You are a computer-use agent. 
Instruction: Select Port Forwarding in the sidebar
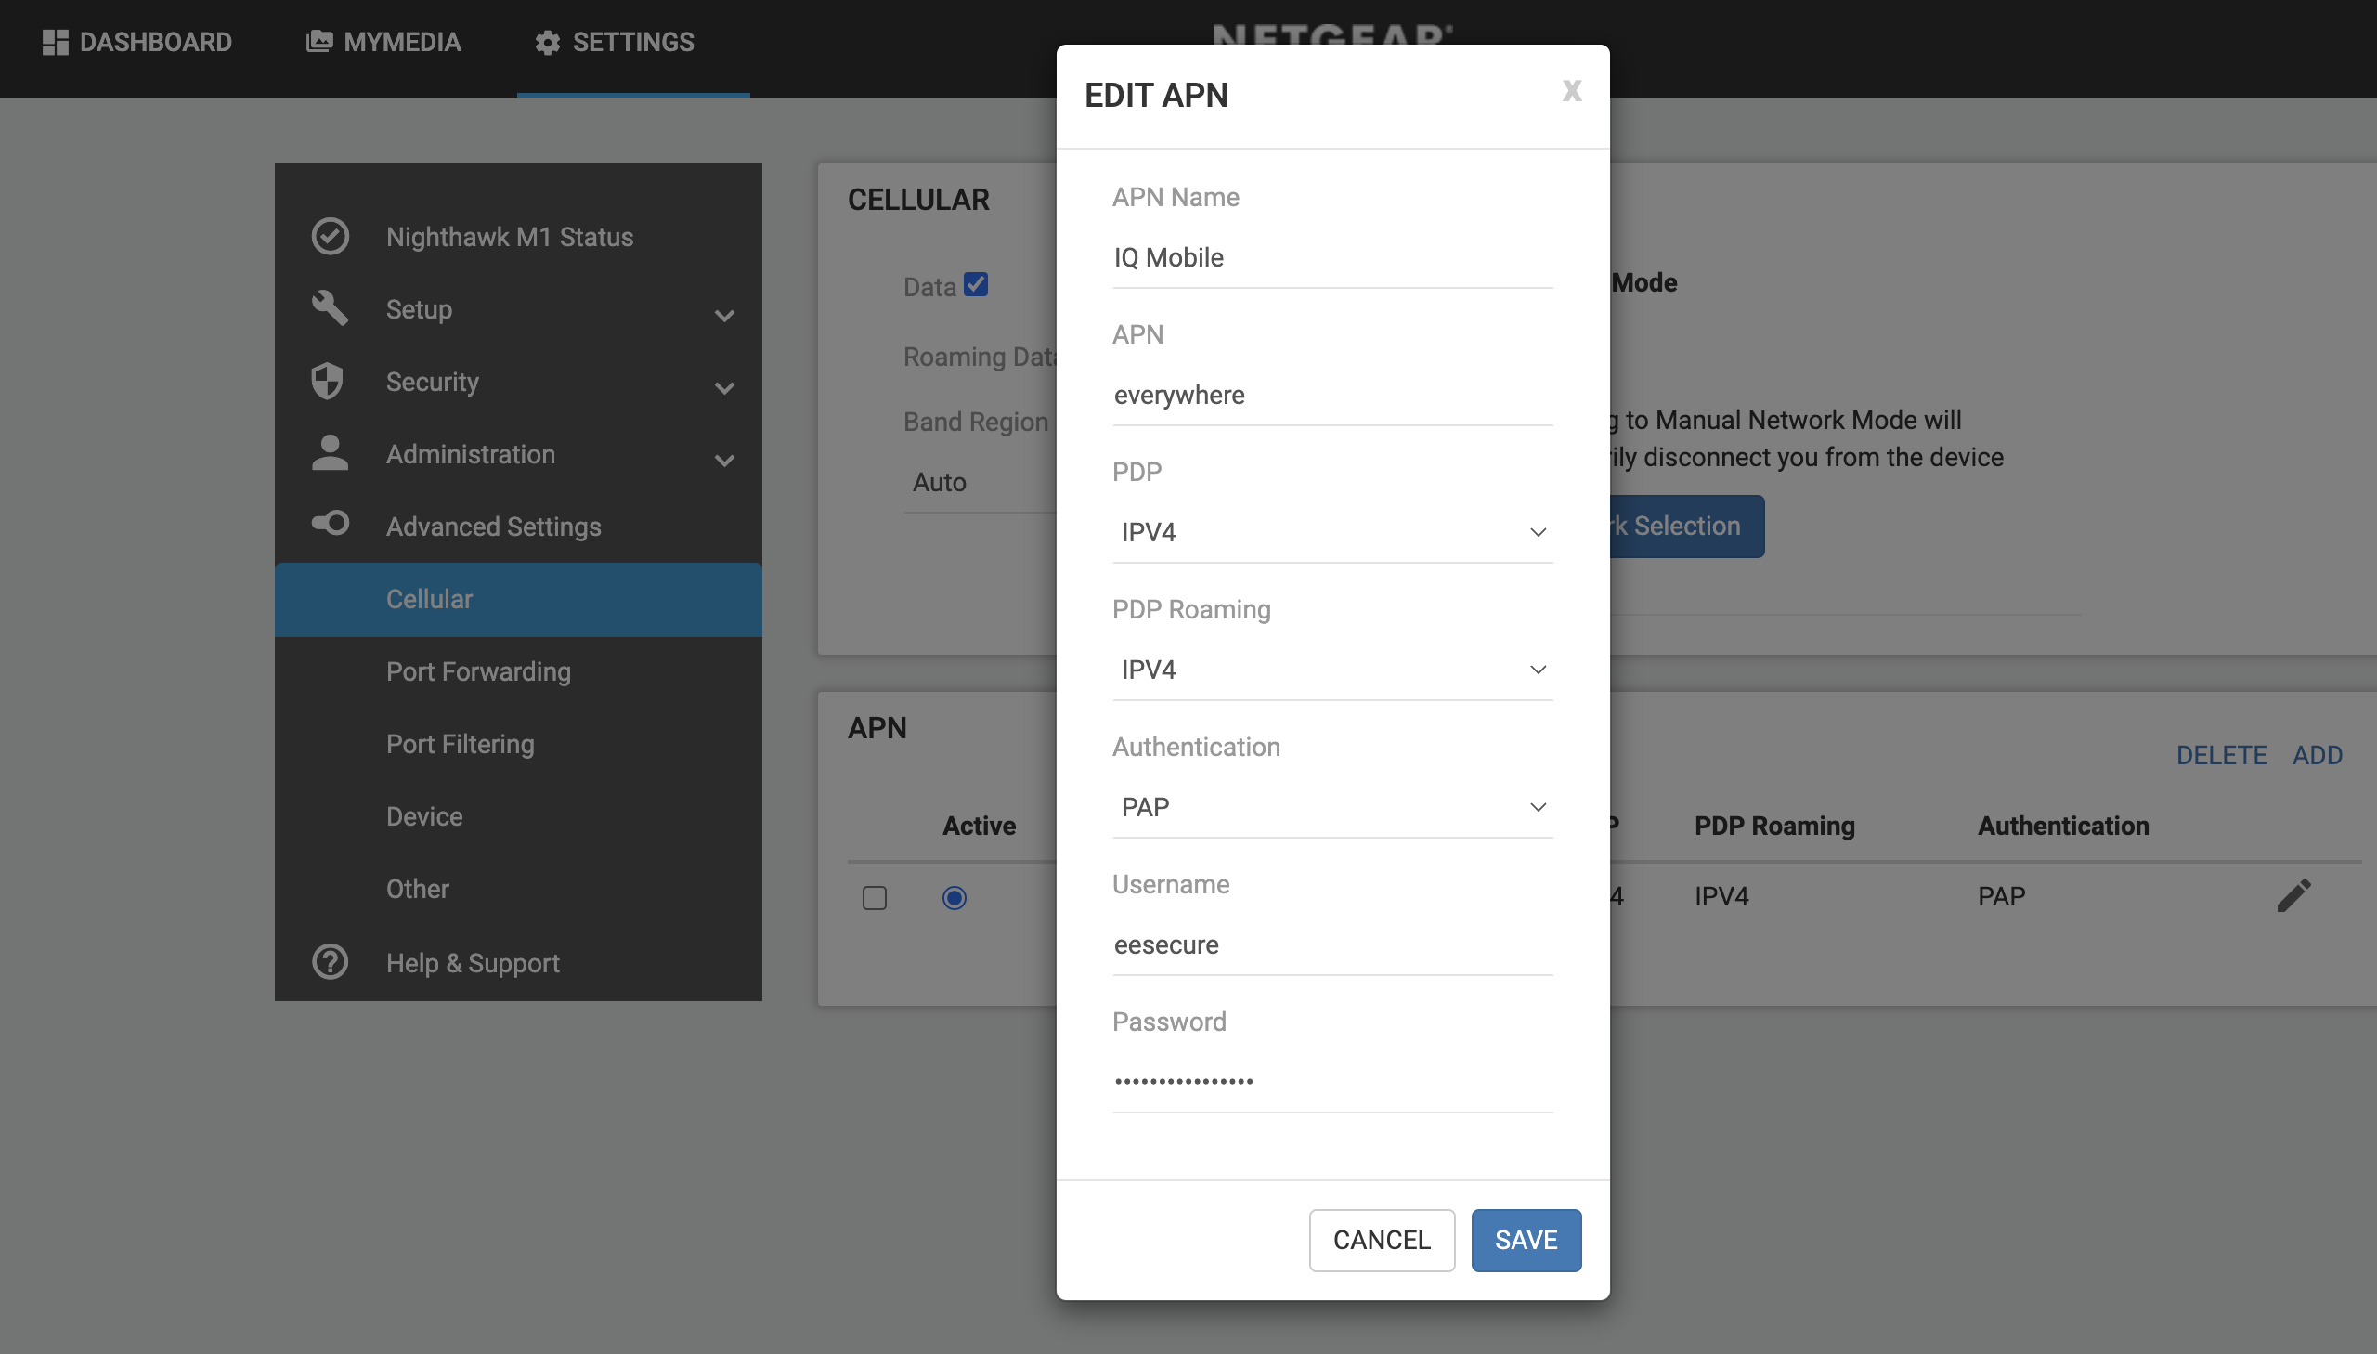tap(478, 670)
